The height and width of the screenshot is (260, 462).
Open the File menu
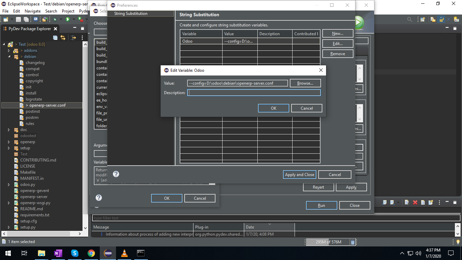5,11
